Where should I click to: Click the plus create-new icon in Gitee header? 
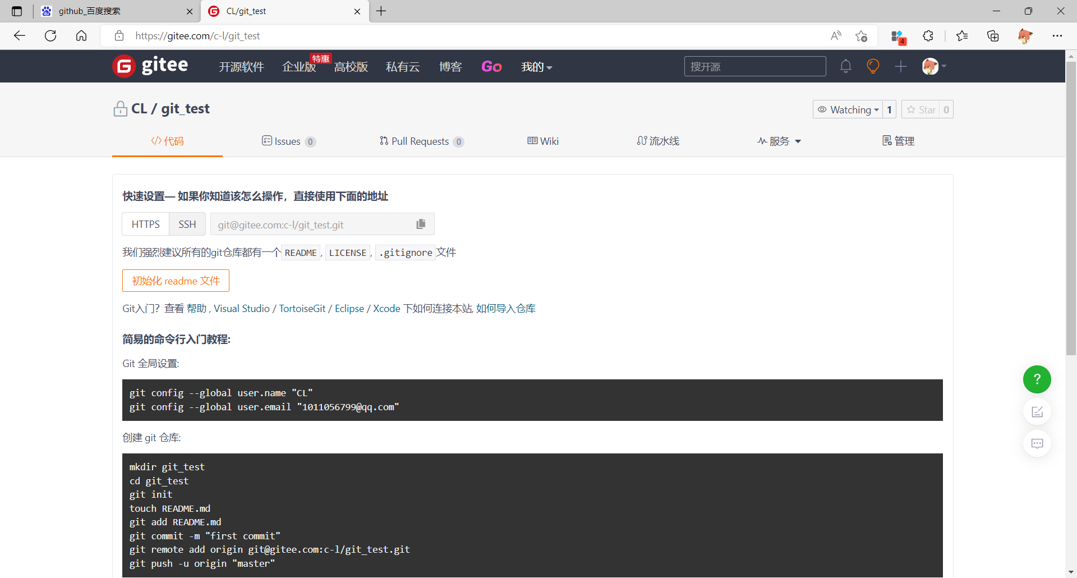[900, 66]
